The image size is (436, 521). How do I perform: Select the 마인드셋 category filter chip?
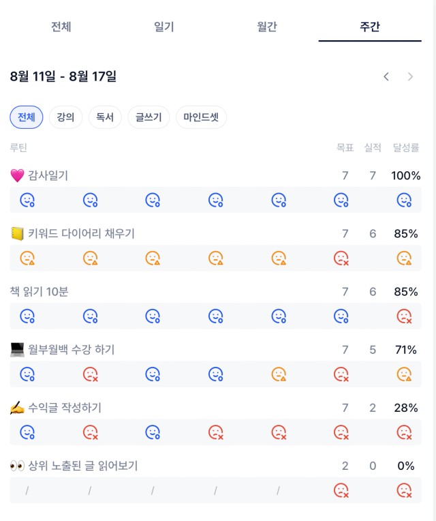201,117
